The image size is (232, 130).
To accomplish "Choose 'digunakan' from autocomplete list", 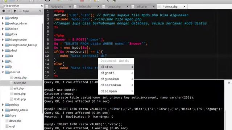I will point(116,79).
